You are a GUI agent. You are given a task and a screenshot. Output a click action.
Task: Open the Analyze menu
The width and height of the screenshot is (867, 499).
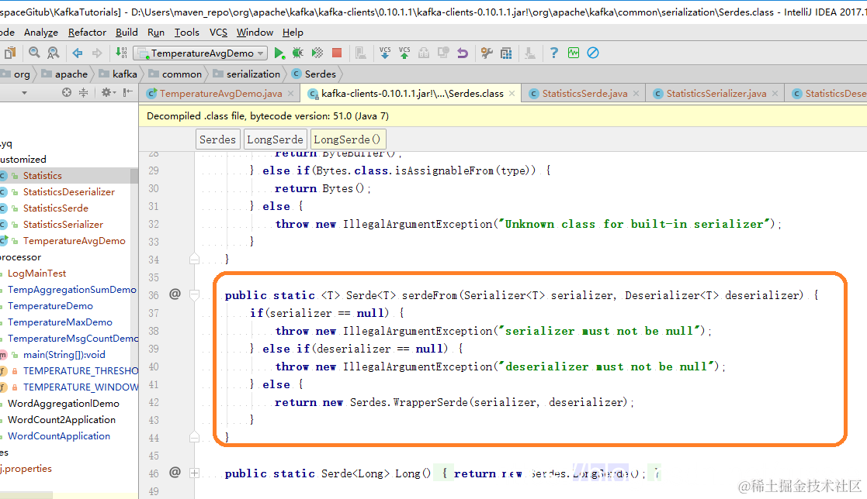(41, 33)
